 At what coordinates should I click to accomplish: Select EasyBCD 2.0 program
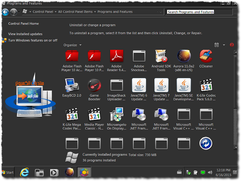(x=72, y=88)
